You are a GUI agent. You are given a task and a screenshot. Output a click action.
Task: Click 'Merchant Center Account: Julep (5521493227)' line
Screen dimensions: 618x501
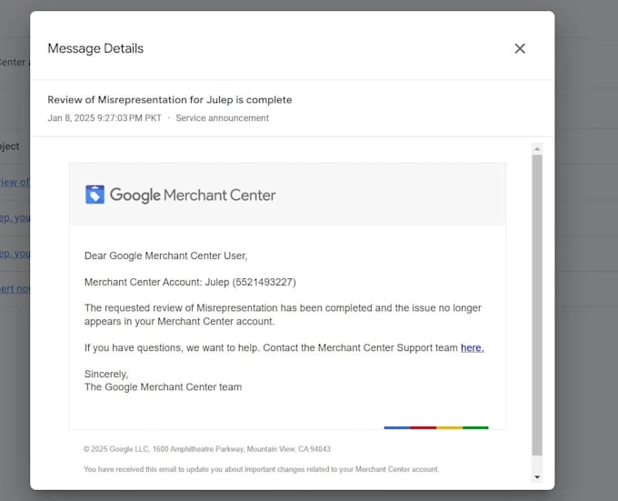click(x=190, y=282)
